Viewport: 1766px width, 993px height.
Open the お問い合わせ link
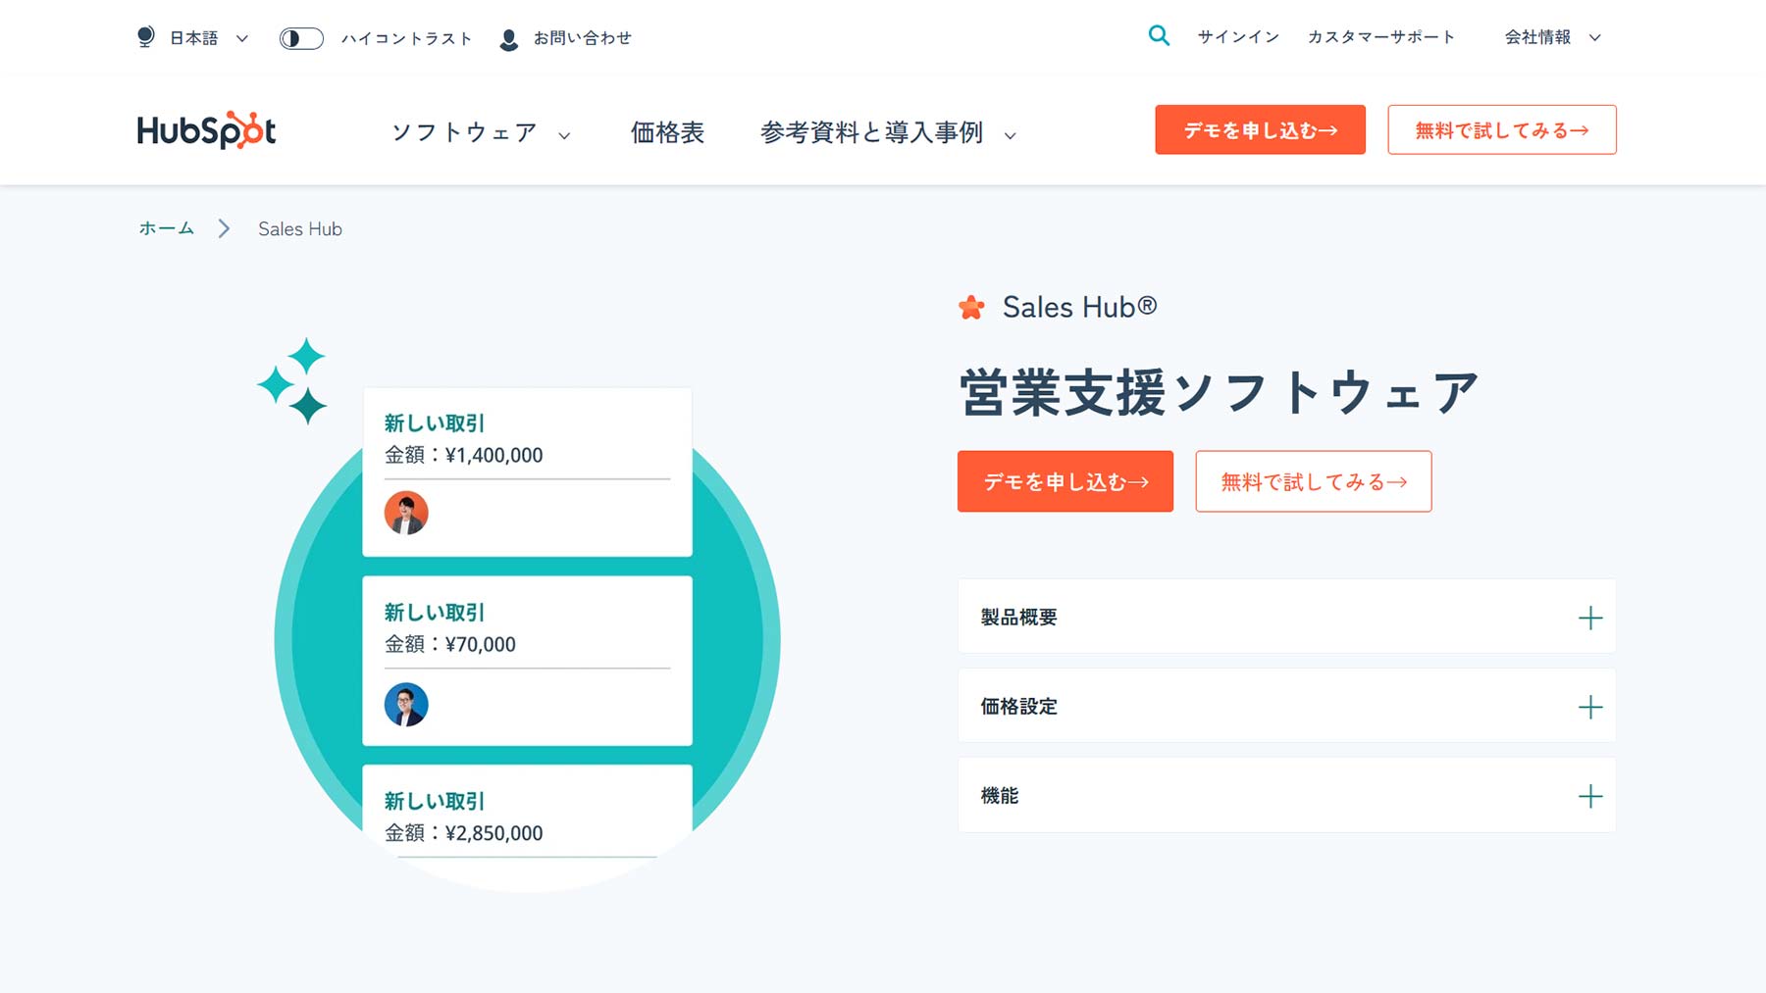pos(582,38)
